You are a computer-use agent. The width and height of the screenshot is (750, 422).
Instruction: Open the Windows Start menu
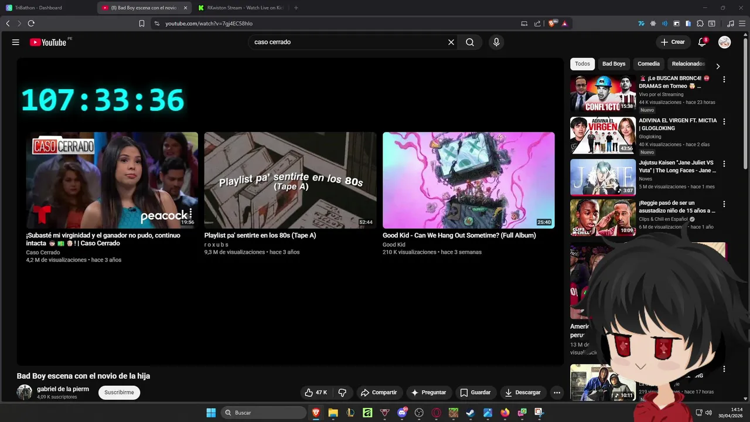211,413
